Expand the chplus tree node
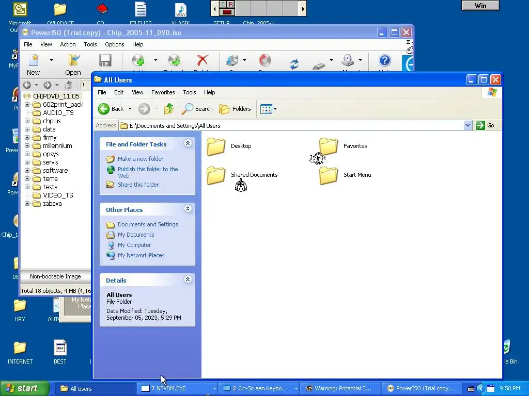Viewport: 529px width, 396px height. tap(27, 121)
